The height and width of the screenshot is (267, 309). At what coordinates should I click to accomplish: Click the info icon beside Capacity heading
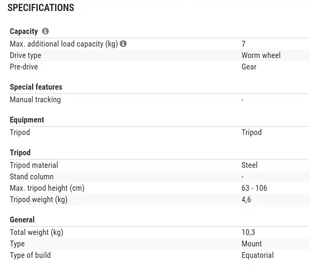45,31
